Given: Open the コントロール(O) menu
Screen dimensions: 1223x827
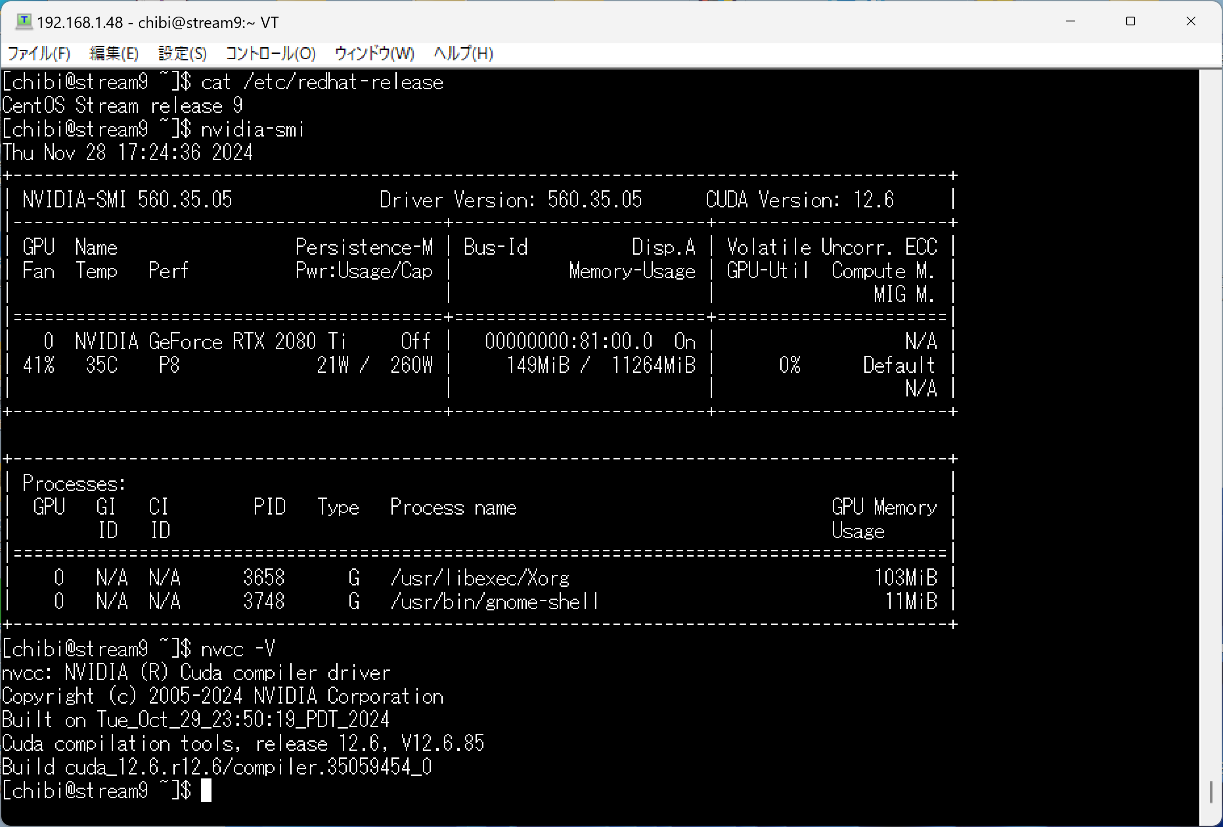Looking at the screenshot, I should pyautogui.click(x=271, y=54).
